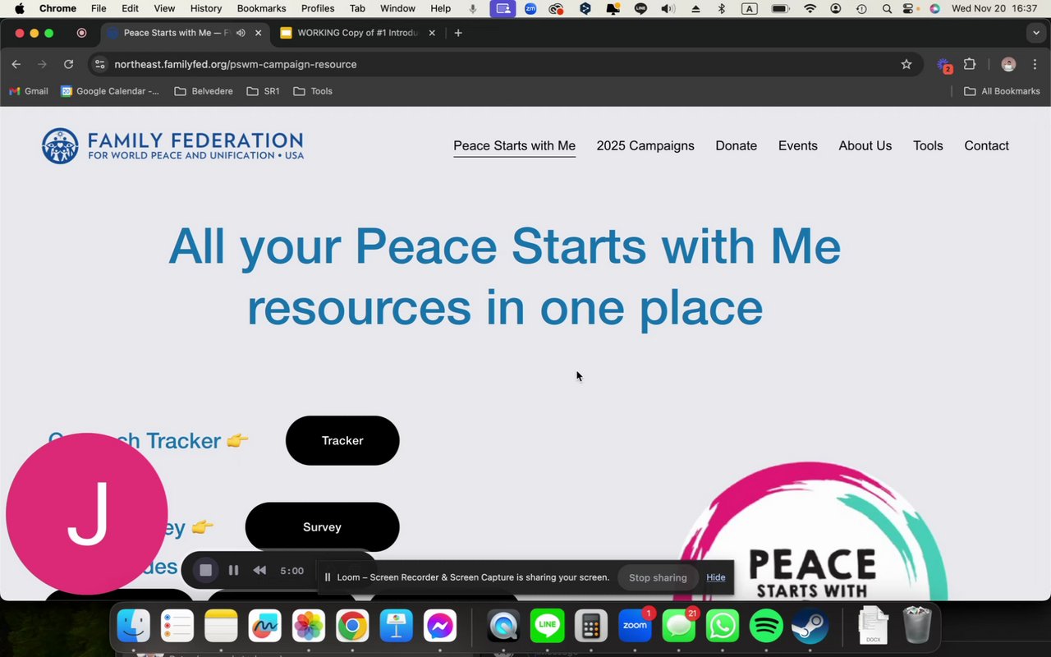Stop the Loom recording

point(206,570)
